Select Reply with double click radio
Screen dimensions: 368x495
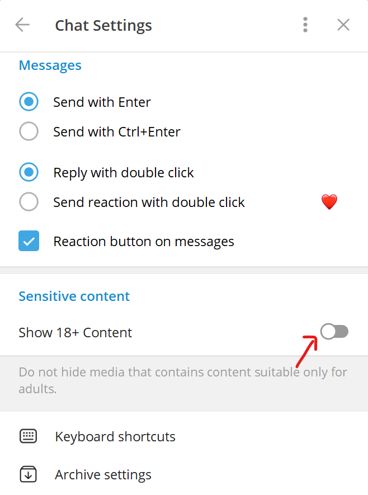pyautogui.click(x=29, y=172)
